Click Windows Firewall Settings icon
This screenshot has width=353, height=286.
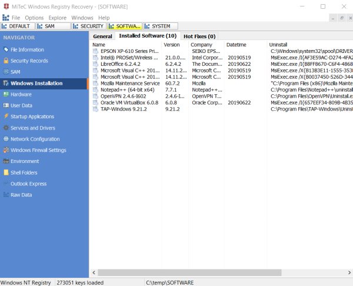[6, 150]
